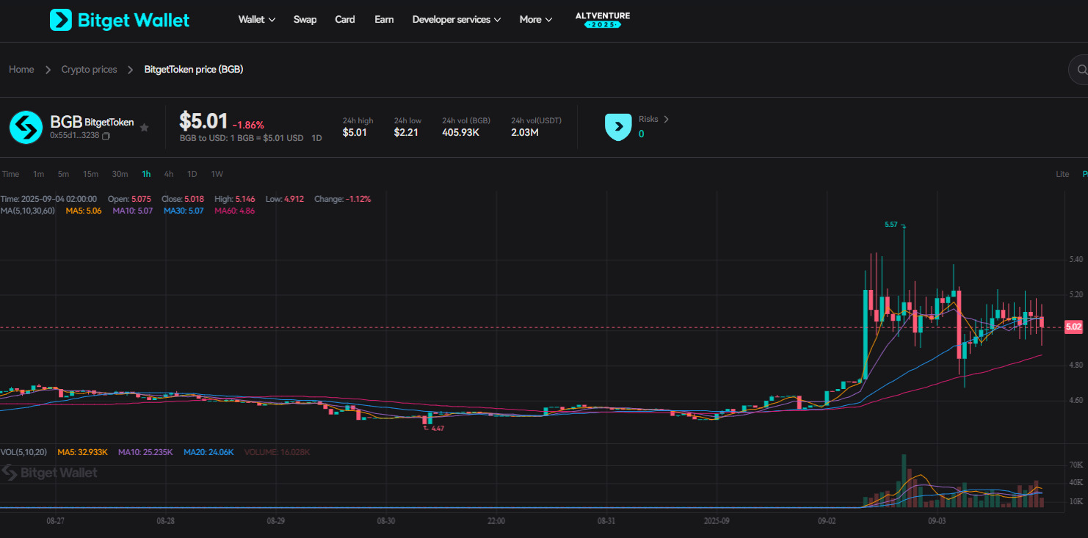Click the volume MA20: 24.06K label
Image resolution: width=1088 pixels, height=538 pixels.
pyautogui.click(x=208, y=452)
